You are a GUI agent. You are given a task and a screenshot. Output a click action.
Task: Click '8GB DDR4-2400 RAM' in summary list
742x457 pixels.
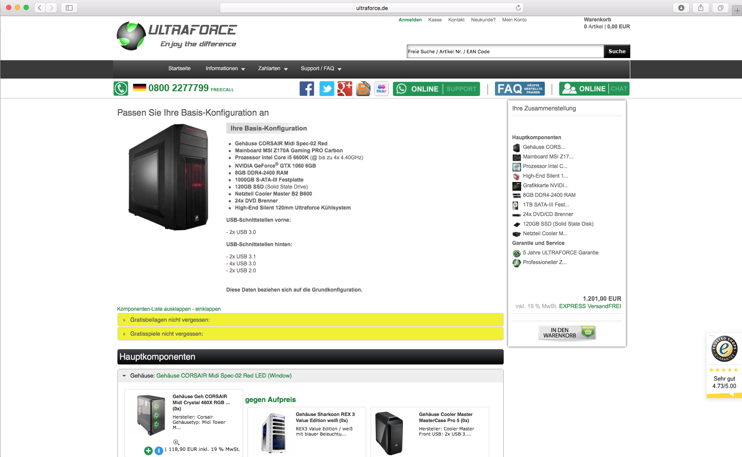tap(549, 195)
